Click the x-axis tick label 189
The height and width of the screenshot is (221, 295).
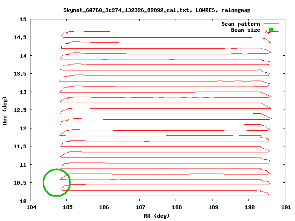point(213,207)
